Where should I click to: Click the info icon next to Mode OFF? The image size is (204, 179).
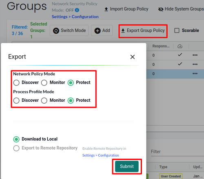77,10
